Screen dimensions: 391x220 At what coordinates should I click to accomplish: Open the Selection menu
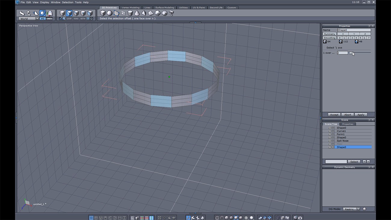click(x=68, y=2)
